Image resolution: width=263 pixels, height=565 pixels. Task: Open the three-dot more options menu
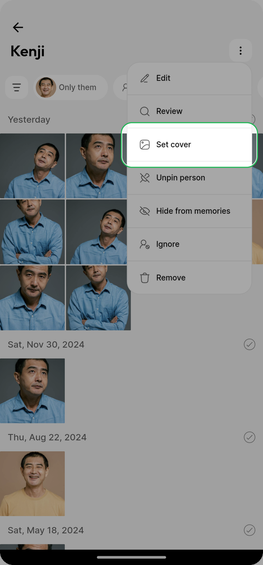(240, 50)
